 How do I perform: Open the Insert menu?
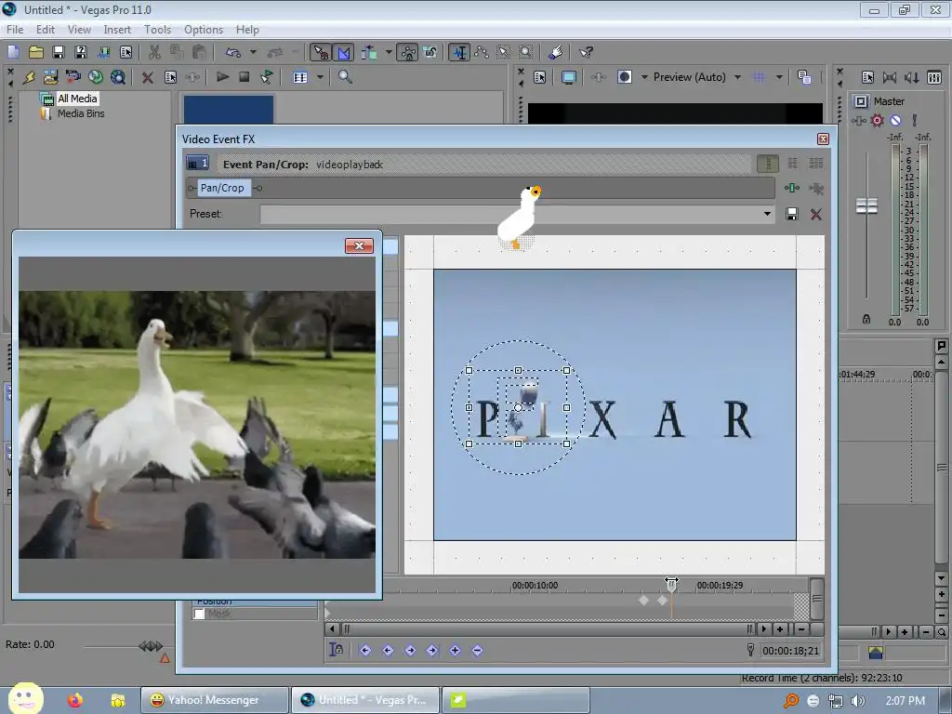117,30
